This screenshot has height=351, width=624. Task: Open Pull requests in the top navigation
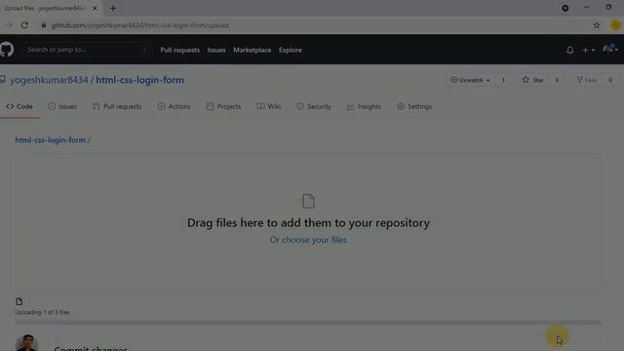[x=179, y=50]
